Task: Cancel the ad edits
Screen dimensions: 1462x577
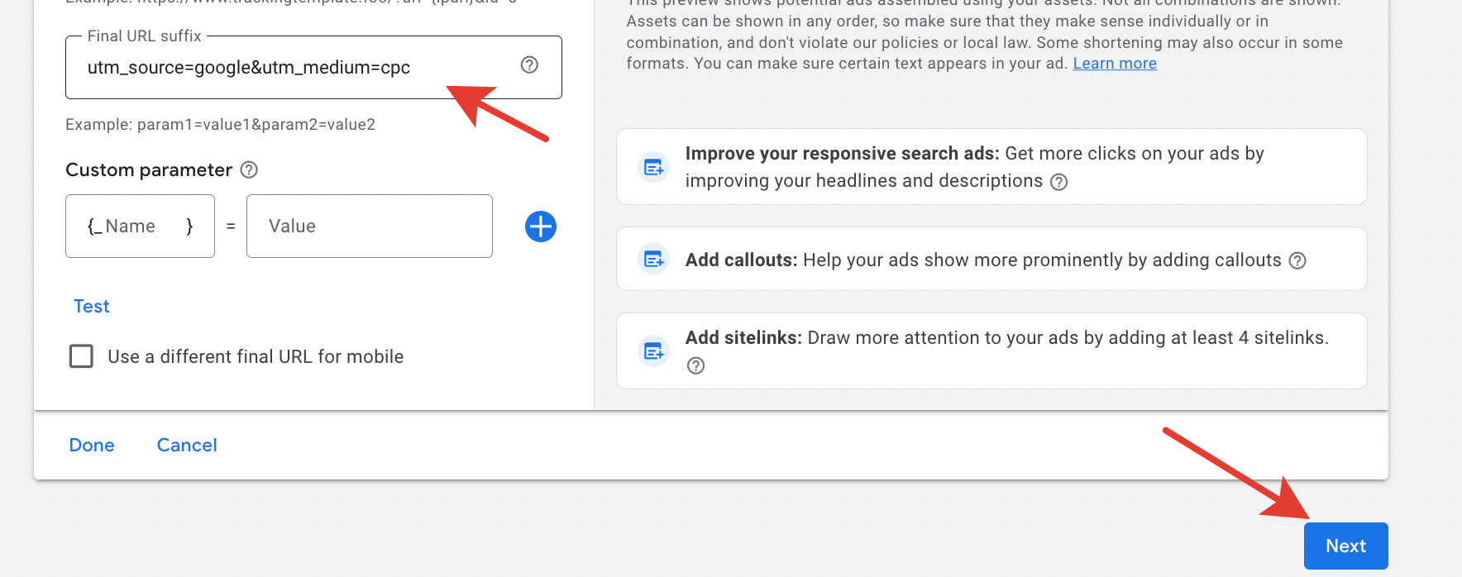Action: point(187,446)
